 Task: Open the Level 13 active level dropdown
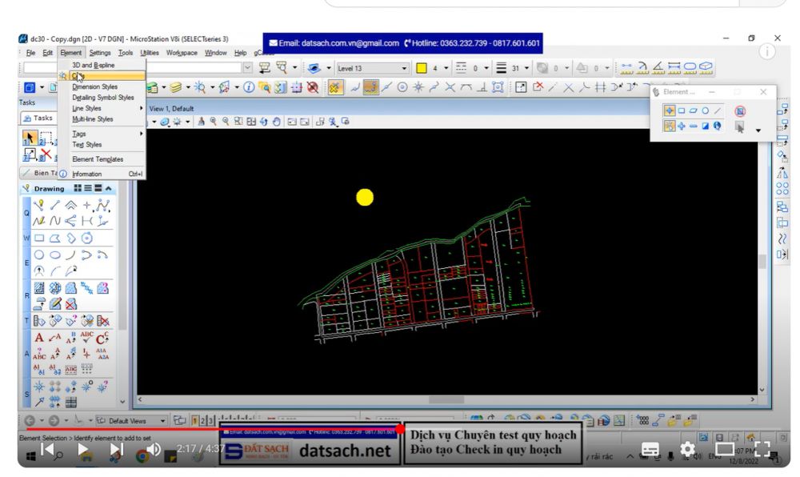[x=404, y=68]
